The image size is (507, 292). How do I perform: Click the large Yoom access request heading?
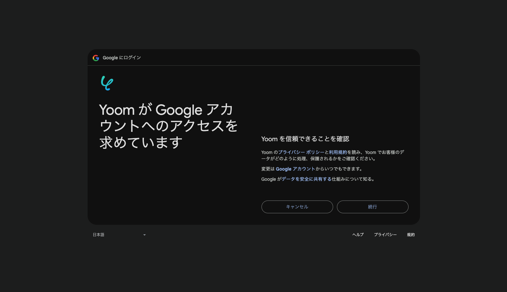coord(168,126)
